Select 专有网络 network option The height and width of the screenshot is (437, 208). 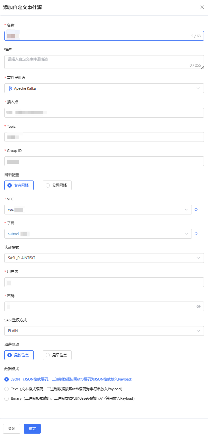[19, 185]
